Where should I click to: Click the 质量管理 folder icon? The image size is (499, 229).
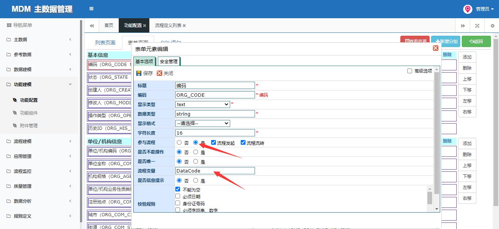pyautogui.click(x=9, y=186)
